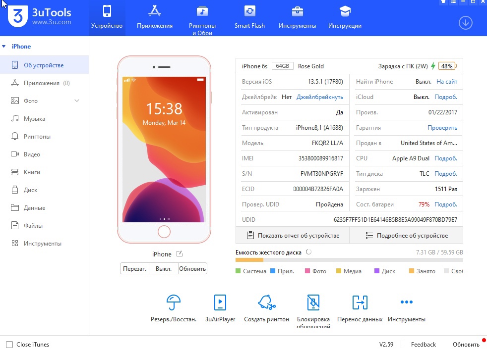Click Подроб. link for iCloud
The width and height of the screenshot is (487, 352).
coord(446,97)
